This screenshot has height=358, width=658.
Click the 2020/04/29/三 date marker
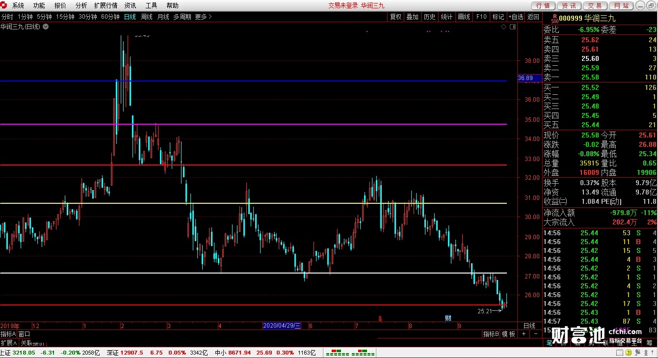click(x=282, y=326)
